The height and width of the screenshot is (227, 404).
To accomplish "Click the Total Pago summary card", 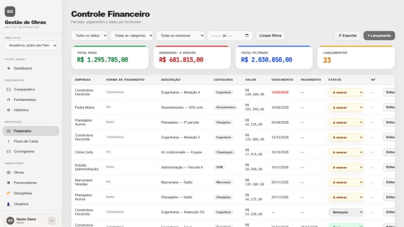I will click(x=110, y=57).
